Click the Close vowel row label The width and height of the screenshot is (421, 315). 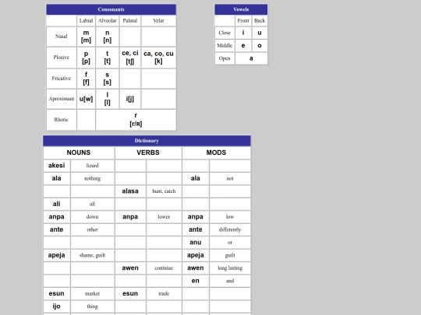[x=225, y=33]
